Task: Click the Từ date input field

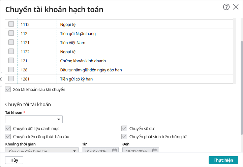Action: (96, 151)
